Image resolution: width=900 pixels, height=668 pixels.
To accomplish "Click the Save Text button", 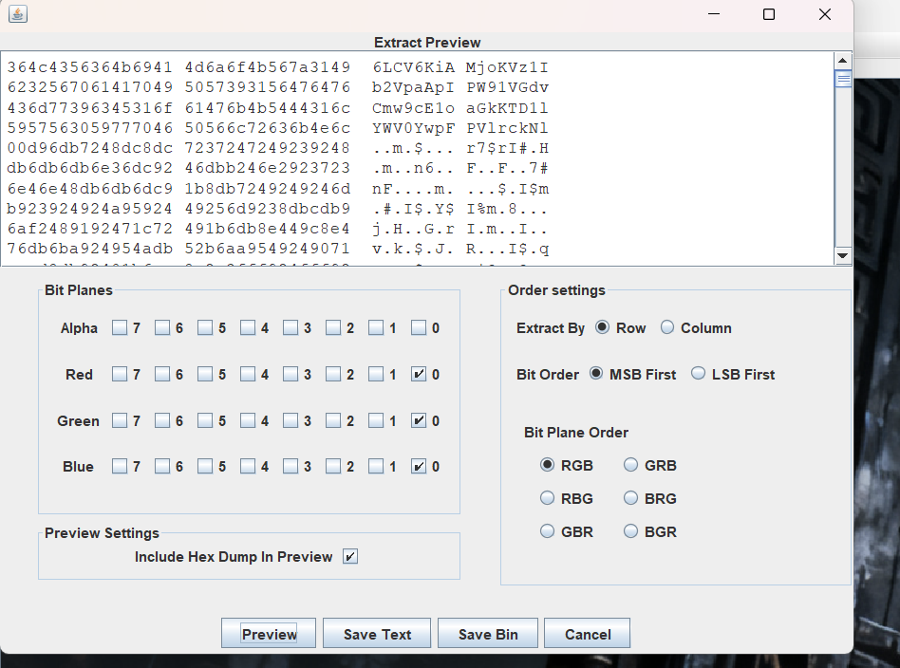I will (377, 634).
